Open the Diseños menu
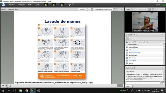This screenshot has height=93, width=166. pos(21,5)
